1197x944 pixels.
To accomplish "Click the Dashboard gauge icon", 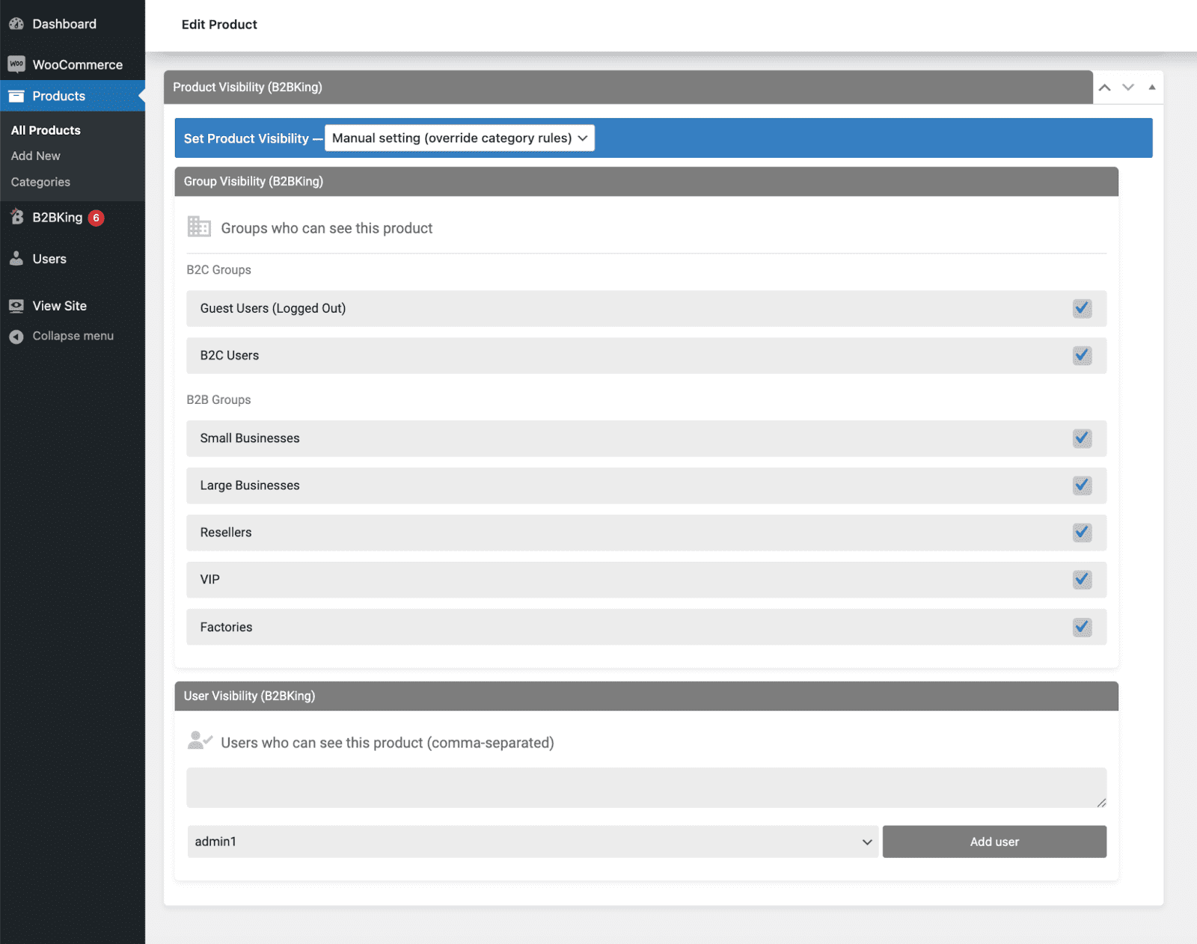I will coord(16,24).
